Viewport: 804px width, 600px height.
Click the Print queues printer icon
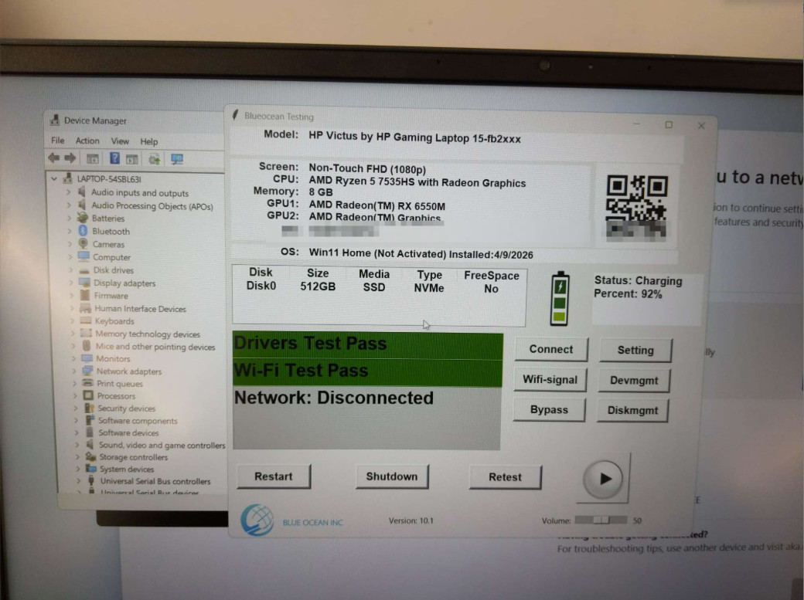87,383
